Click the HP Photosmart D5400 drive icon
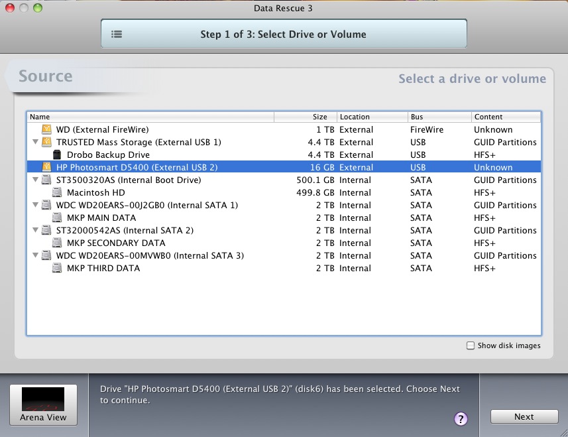 click(x=46, y=167)
